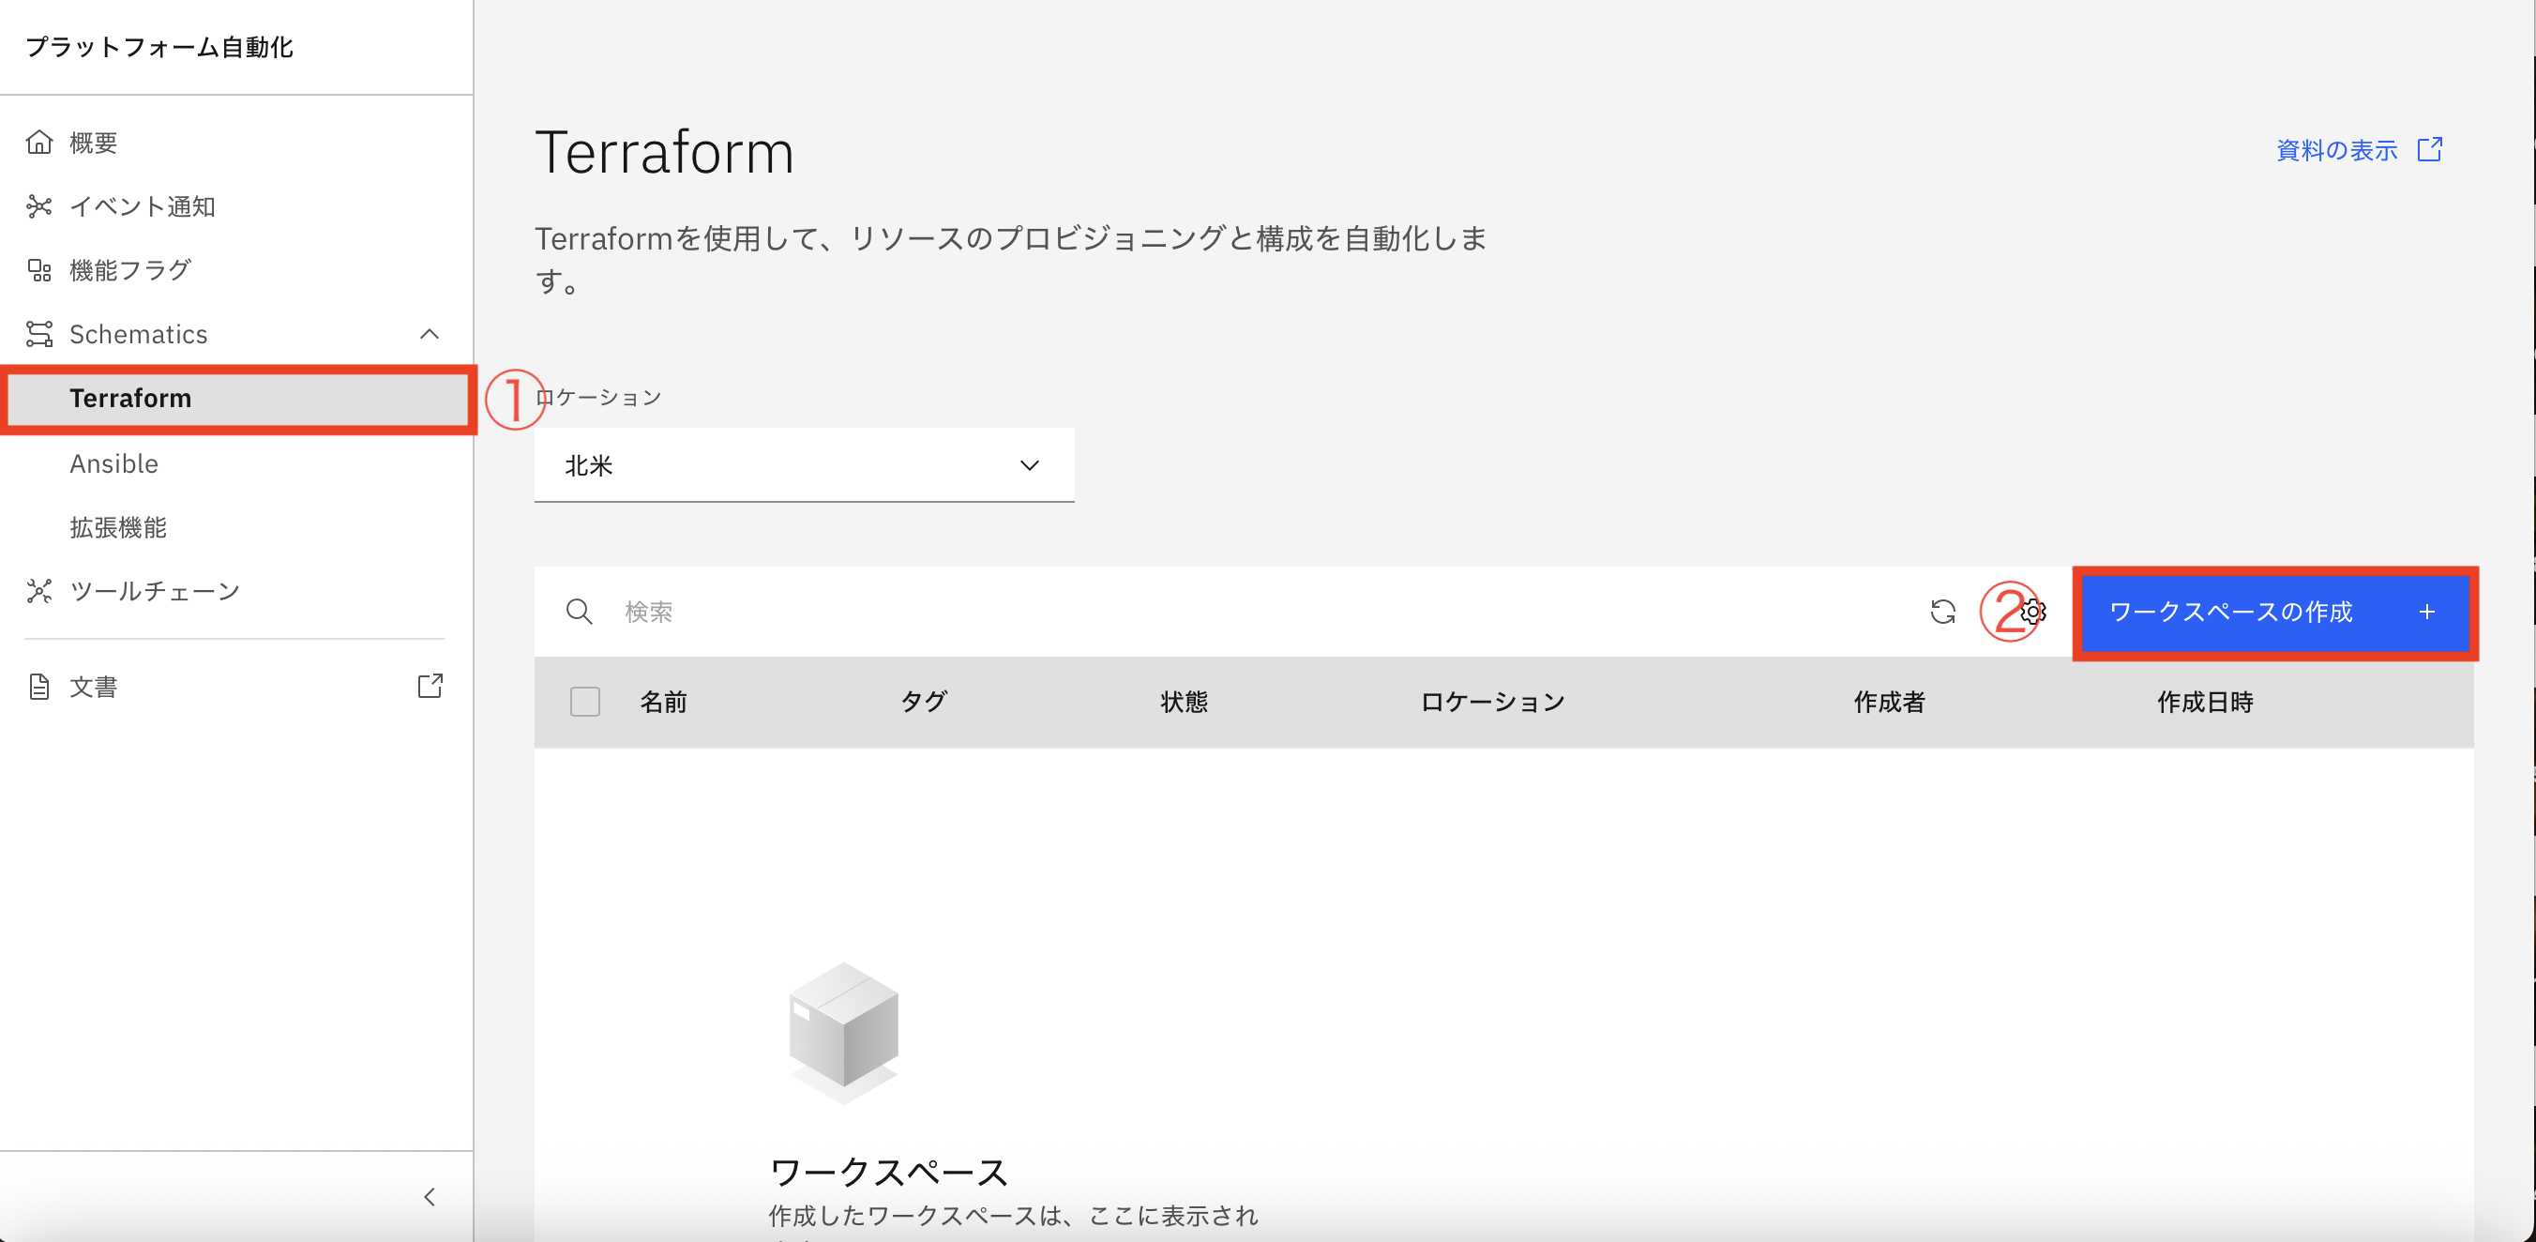
Task: Select Terraform in the Schematics menu
Action: point(130,398)
